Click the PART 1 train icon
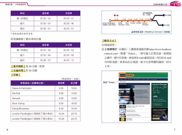Screen dimensions: 182x135 tap(176, 3)
